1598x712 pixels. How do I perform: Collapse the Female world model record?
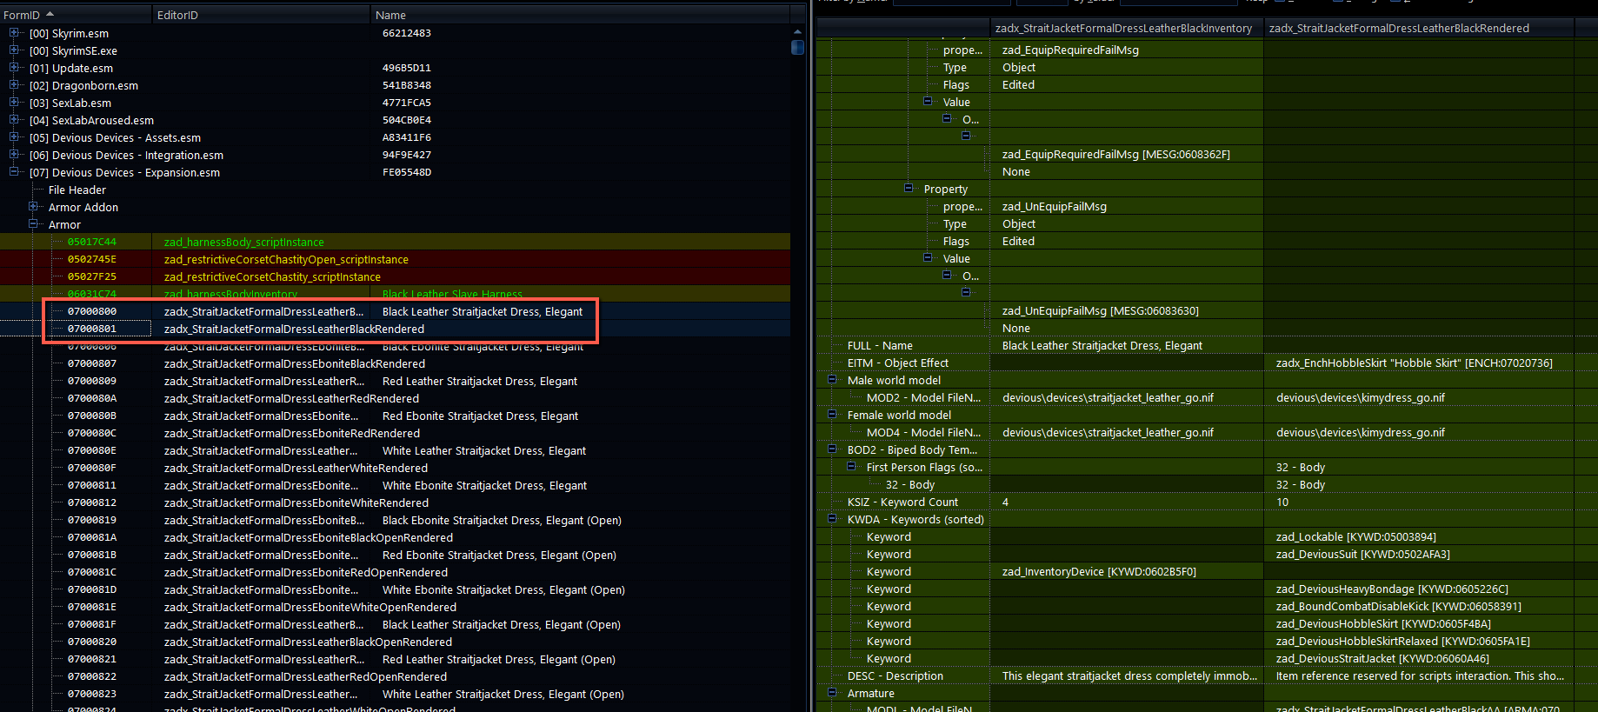pos(832,415)
